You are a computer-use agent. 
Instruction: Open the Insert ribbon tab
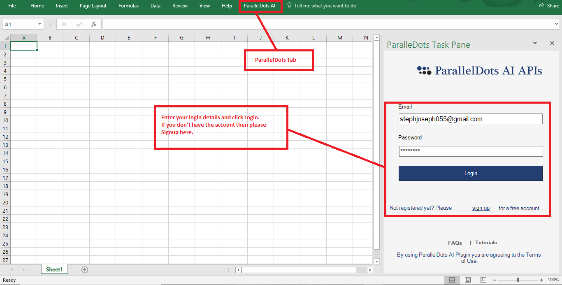[x=62, y=6]
